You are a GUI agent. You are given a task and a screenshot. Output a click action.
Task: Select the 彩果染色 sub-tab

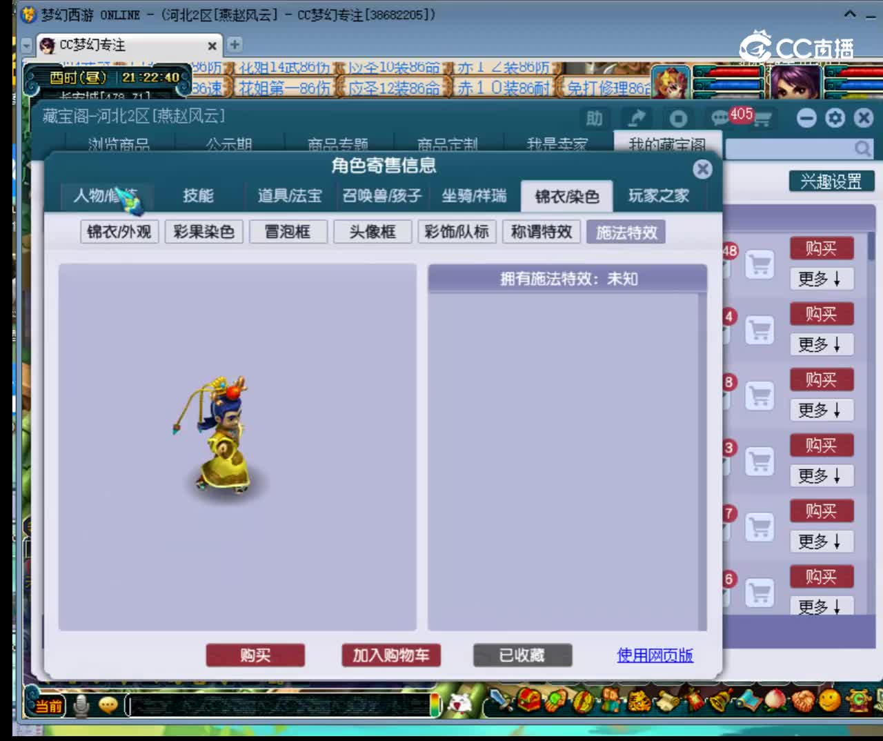click(204, 232)
